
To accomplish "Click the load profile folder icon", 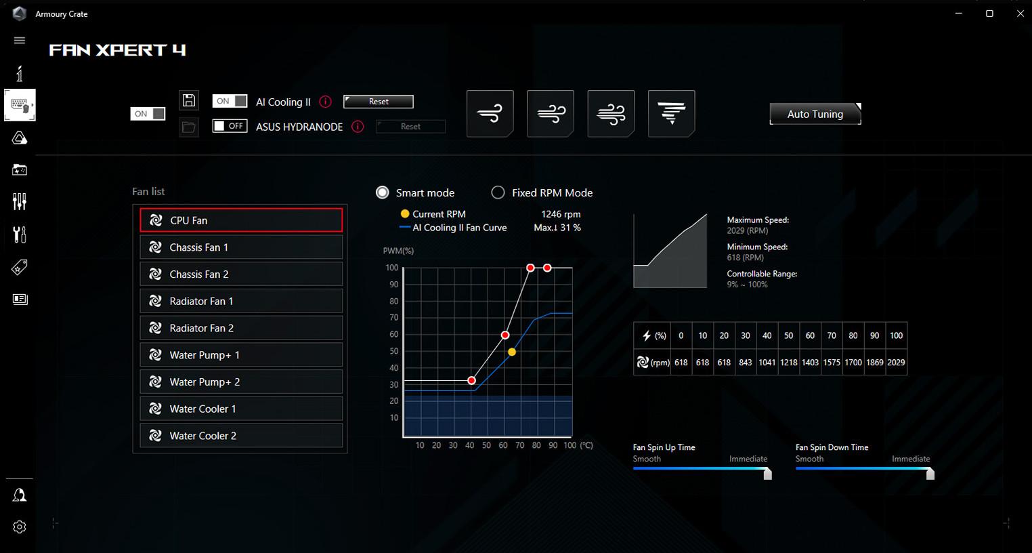I will tap(189, 127).
